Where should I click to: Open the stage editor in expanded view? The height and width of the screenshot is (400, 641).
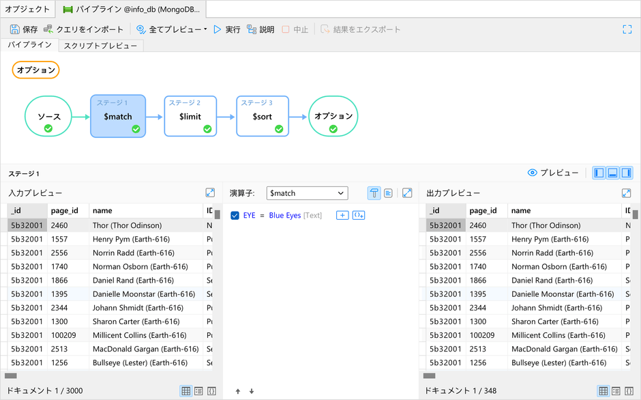406,193
